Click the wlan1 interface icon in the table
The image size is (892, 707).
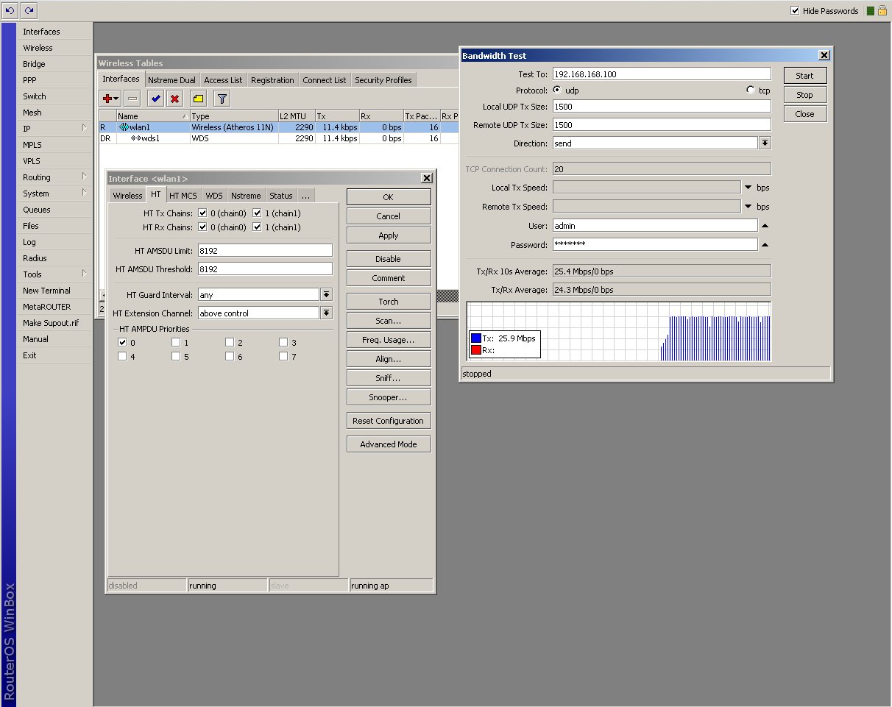coord(124,127)
